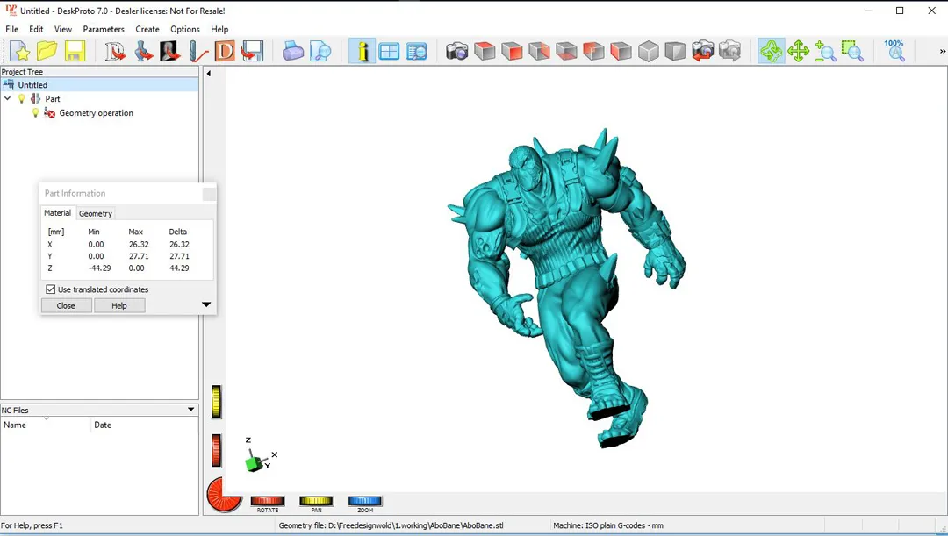Show more toolbar buttons via double chevron
Image resolution: width=948 pixels, height=536 pixels.
point(942,52)
